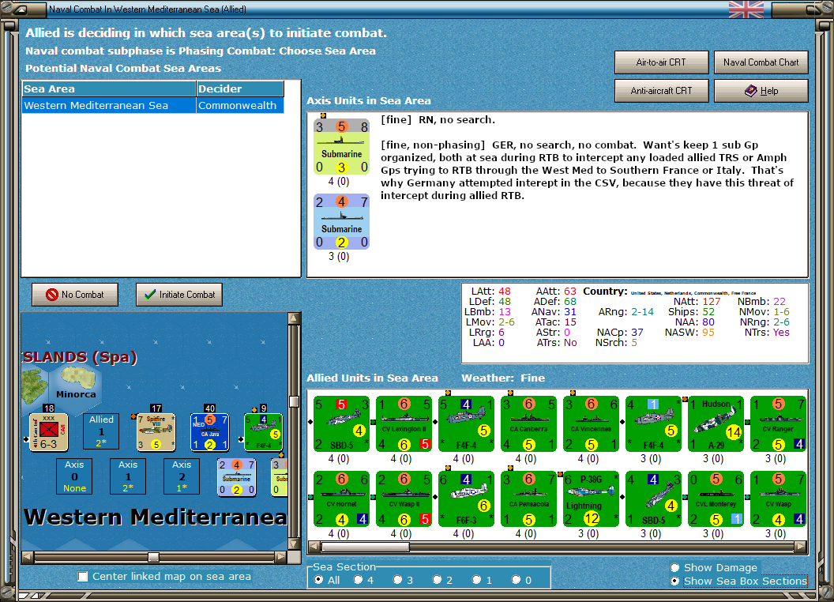Select Sea Section 3 radio button
Image resolution: width=834 pixels, height=602 pixels.
[x=397, y=580]
